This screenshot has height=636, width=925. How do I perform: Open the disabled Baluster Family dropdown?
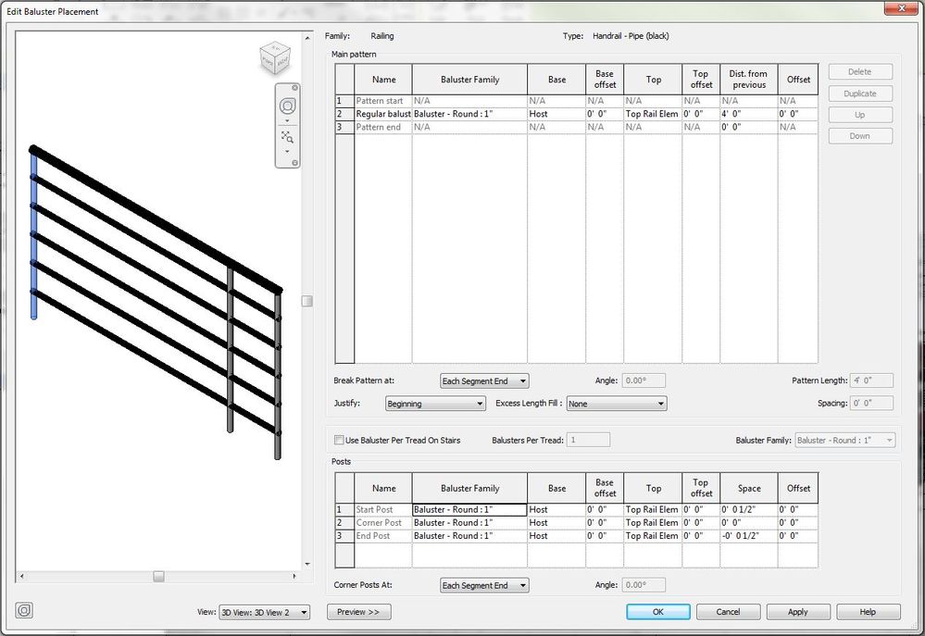[x=844, y=440]
